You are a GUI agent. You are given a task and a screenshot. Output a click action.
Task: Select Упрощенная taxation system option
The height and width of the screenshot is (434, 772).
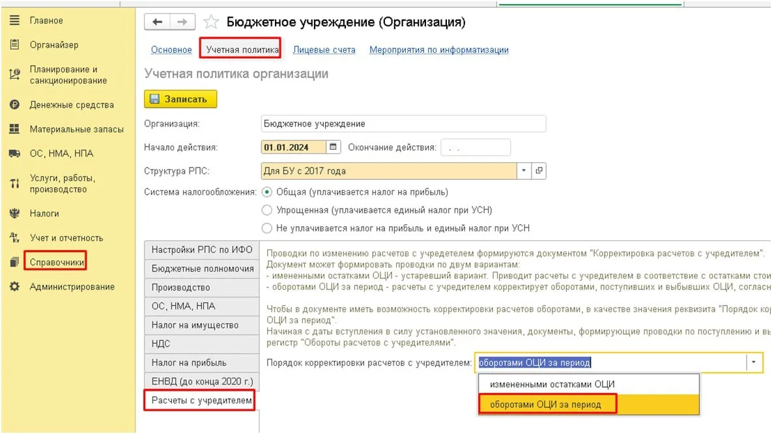(x=267, y=210)
